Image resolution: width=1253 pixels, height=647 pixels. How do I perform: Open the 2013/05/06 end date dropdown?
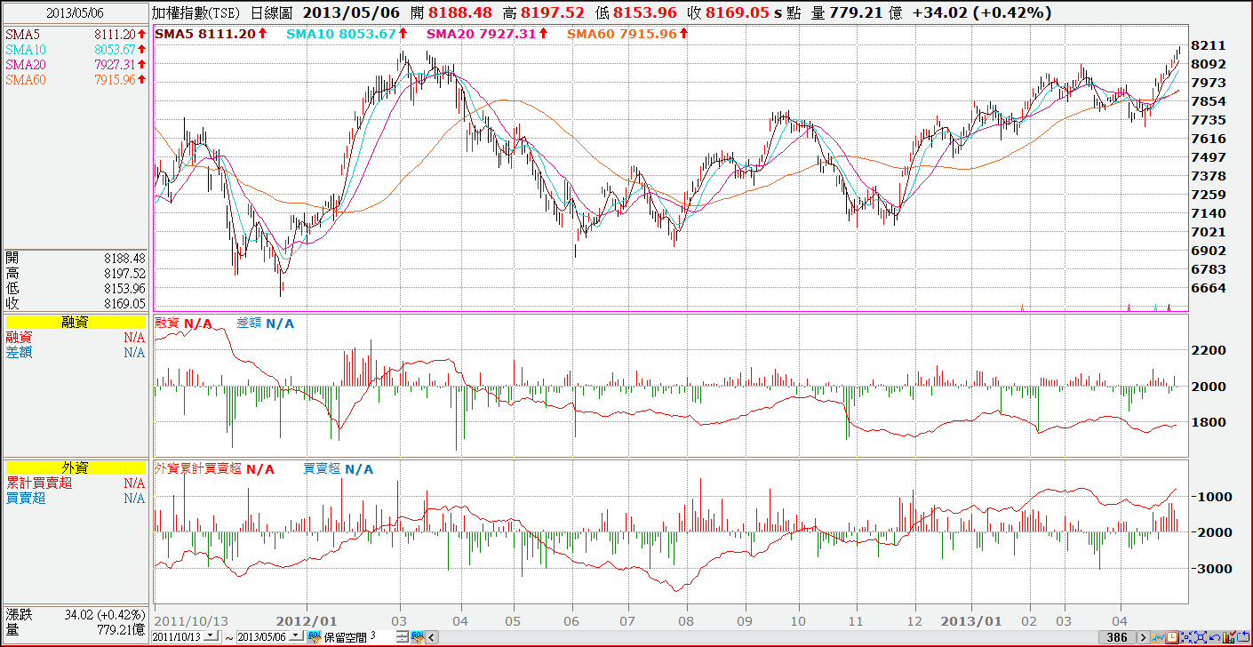coord(296,636)
